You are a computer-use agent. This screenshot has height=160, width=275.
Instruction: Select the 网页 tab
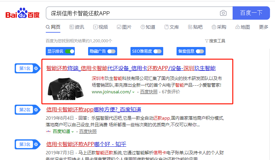click(x=53, y=27)
